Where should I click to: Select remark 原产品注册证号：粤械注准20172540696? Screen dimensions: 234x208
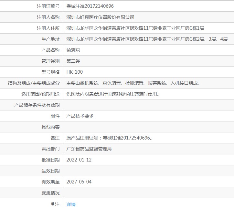pyautogui.click(x=109, y=138)
